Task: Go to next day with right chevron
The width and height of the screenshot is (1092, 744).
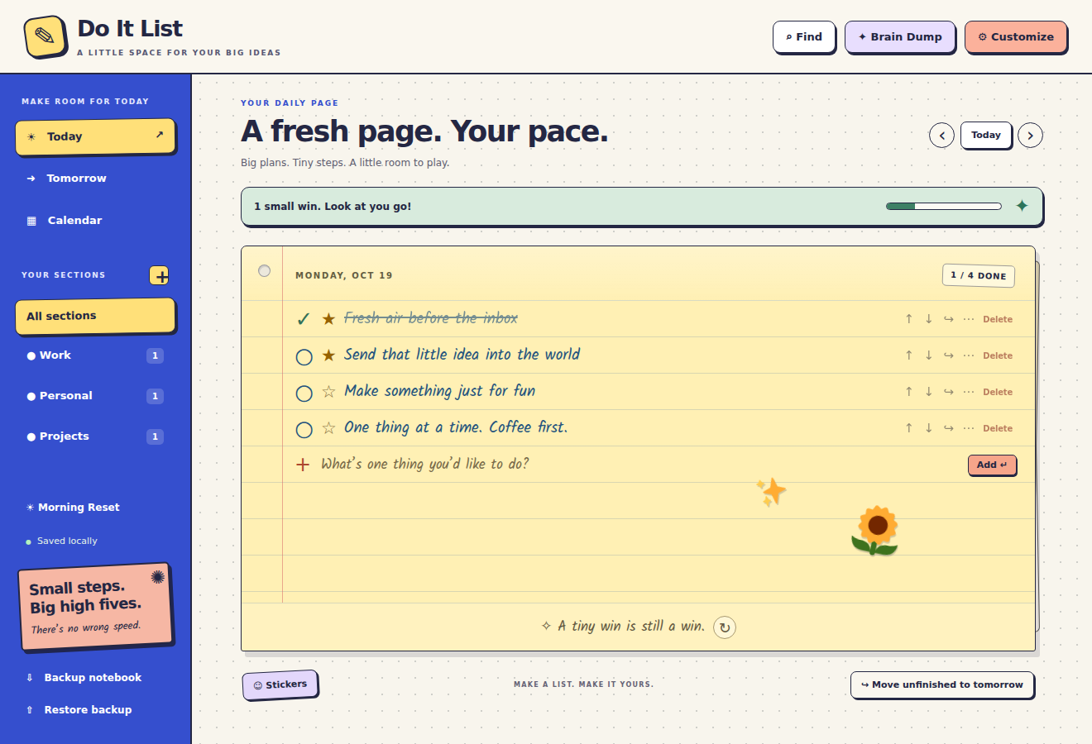Action: point(1030,136)
